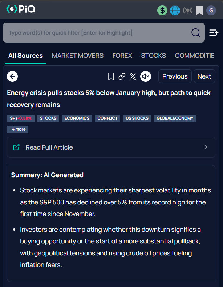Switch to the MARKET MOVERS tab
Viewport: 223px width, 287px height.
(78, 56)
